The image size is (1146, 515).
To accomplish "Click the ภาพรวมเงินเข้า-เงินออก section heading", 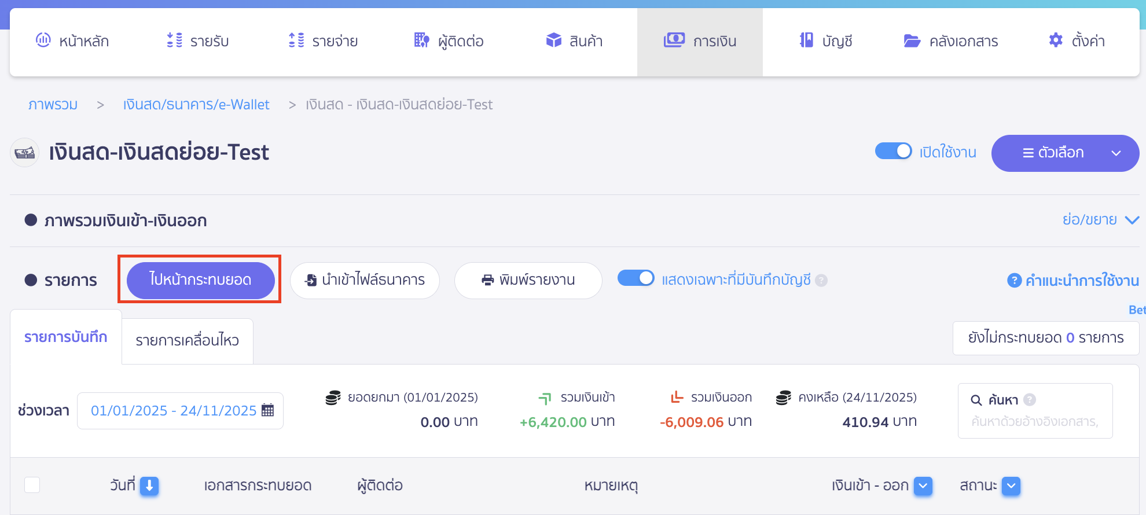I will 126,221.
